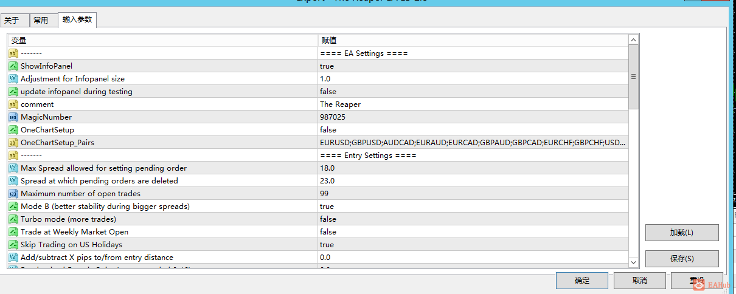Click the string icon of the EA Settings separator row
The height and width of the screenshot is (294, 736).
[13, 53]
